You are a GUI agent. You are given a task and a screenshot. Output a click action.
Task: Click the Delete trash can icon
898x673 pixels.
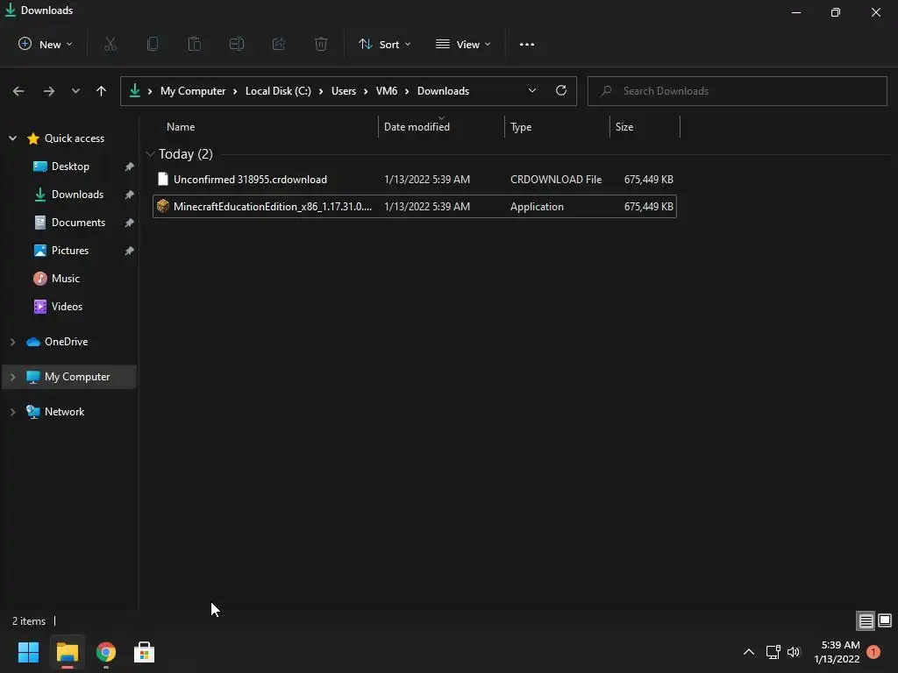point(321,44)
